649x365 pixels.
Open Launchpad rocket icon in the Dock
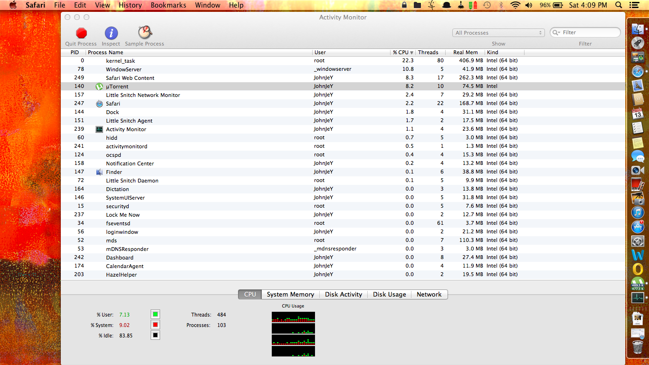pos(638,43)
